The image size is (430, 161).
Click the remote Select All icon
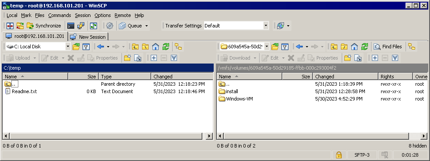coord(395,58)
